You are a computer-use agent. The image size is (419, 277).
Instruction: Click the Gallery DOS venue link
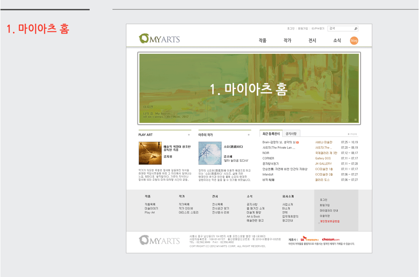[323, 158]
